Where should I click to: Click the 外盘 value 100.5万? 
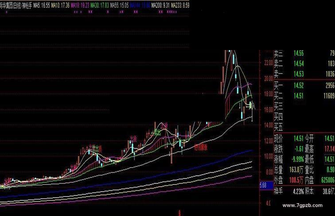pyautogui.click(x=296, y=180)
